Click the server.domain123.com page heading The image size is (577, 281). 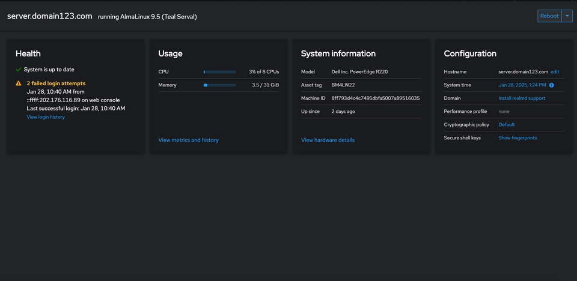[49, 16]
